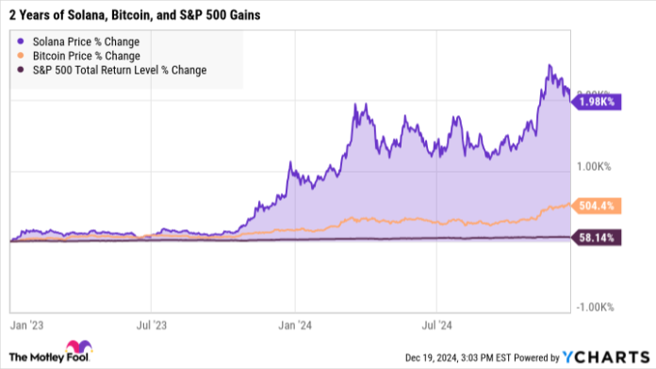Click the 504.4% Bitcoin value flag
Screen dimensions: 656x369
tap(597, 206)
